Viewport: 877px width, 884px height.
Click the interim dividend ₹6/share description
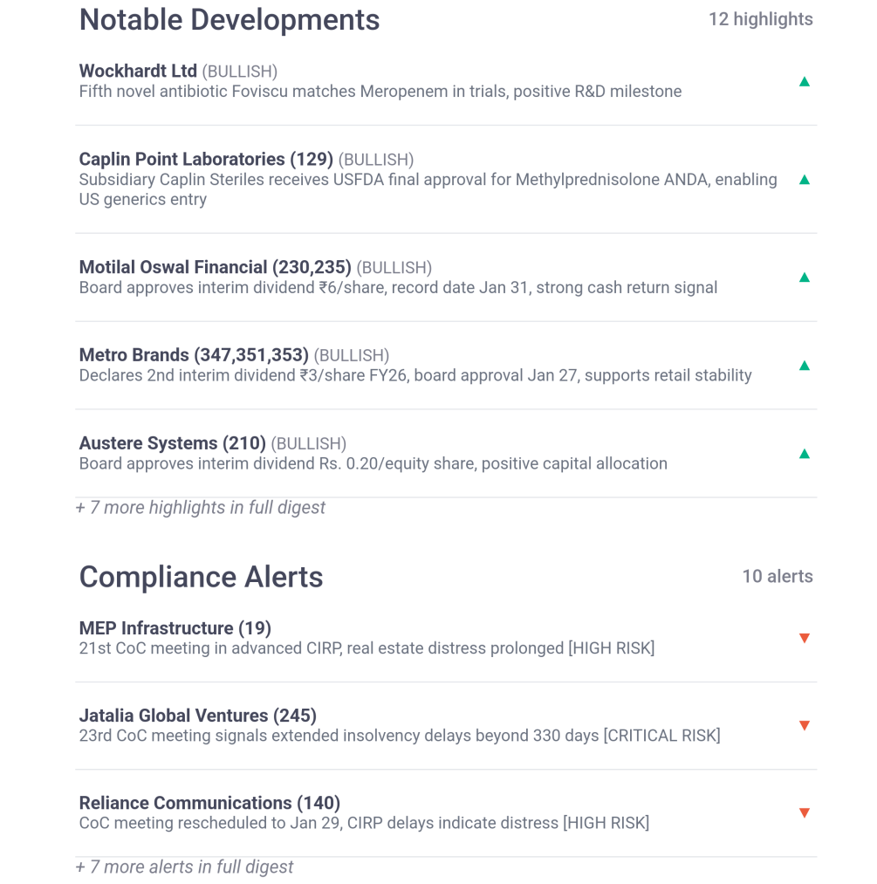point(399,287)
